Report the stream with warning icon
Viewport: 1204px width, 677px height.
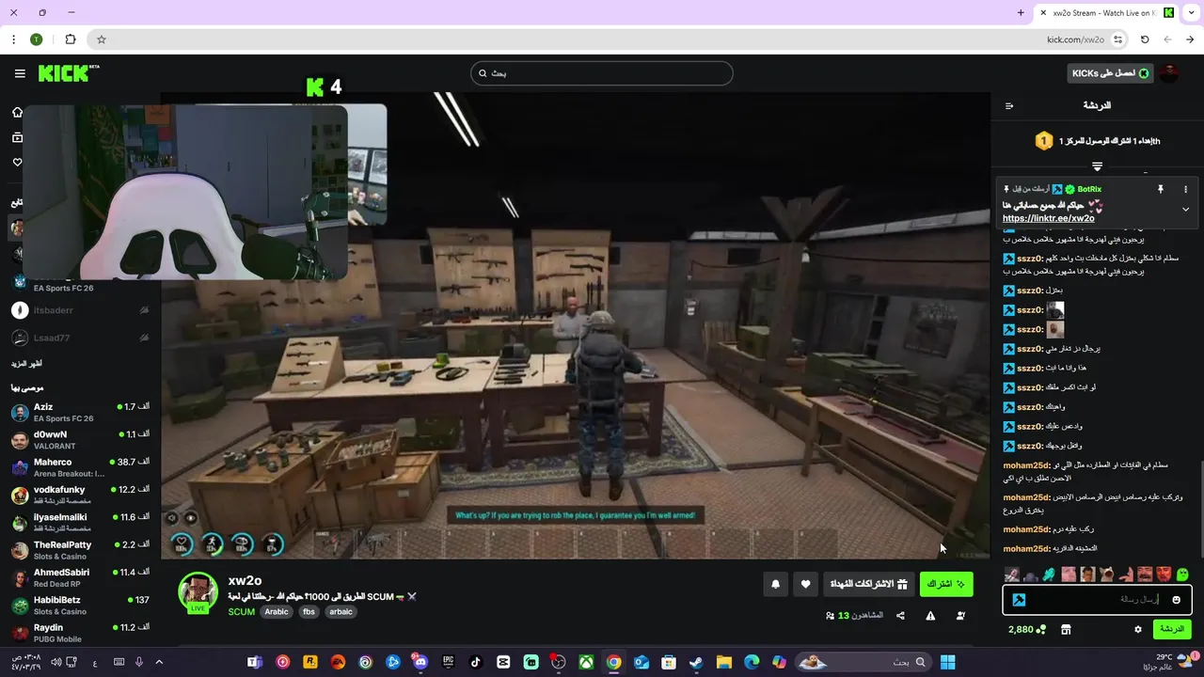(x=930, y=616)
